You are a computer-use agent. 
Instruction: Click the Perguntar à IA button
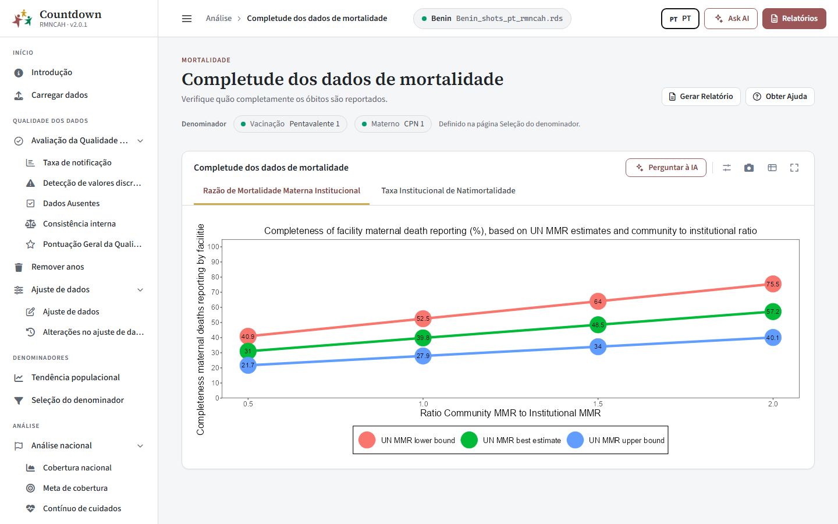(x=666, y=168)
